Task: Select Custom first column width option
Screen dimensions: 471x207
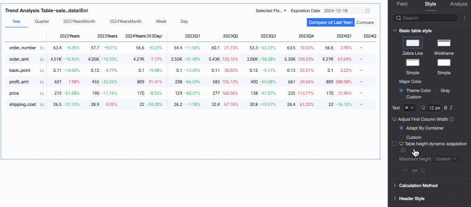Action: pyautogui.click(x=401, y=137)
